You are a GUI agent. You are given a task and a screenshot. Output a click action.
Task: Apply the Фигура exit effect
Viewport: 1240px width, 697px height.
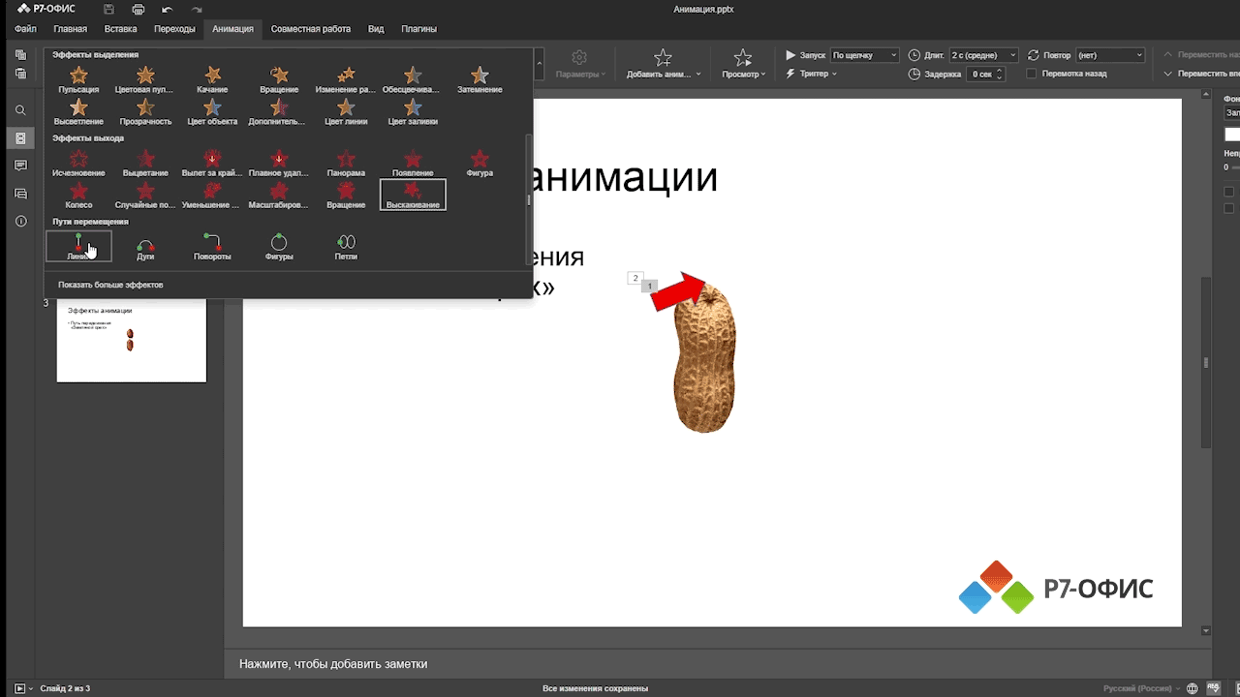pyautogui.click(x=480, y=163)
